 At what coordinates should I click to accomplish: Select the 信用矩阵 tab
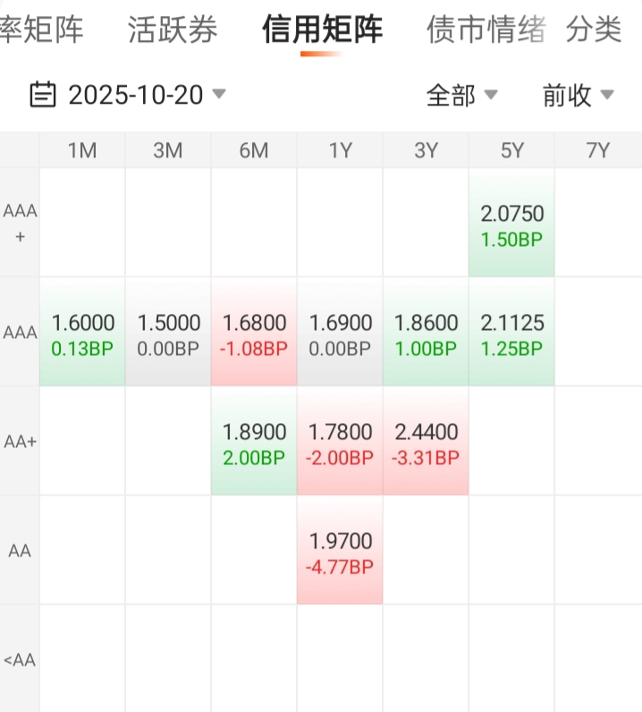pyautogui.click(x=322, y=30)
